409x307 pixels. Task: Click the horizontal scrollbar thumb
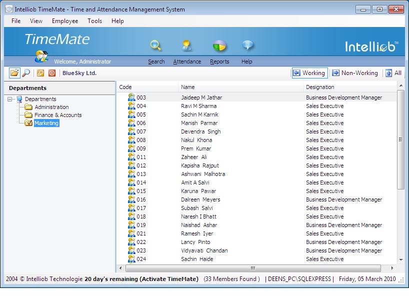253,268
